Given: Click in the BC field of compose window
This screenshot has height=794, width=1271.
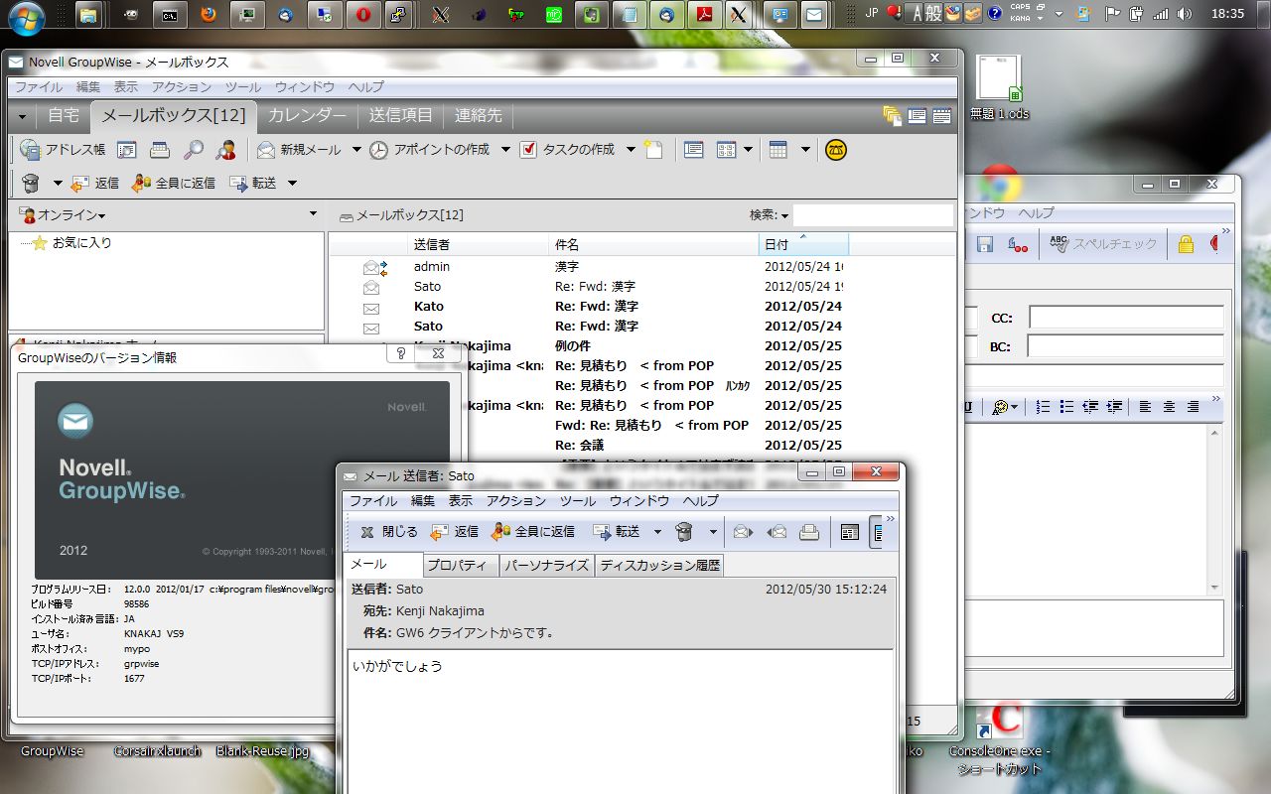Looking at the screenshot, I should [1126, 346].
